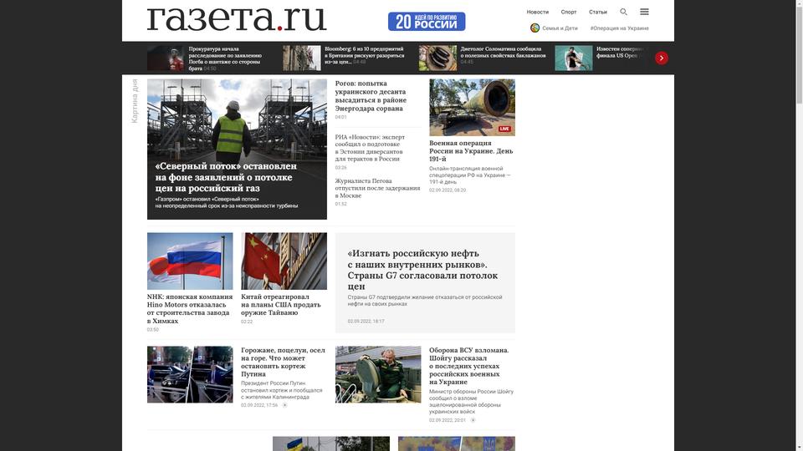Image resolution: width=803 pixels, height=451 pixels.
Task: Click the red next-arrow in news ticker
Action: (x=661, y=58)
